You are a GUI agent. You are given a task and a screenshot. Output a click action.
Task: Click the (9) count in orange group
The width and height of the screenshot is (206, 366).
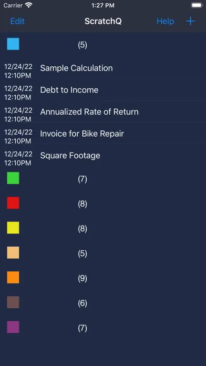[x=83, y=279]
